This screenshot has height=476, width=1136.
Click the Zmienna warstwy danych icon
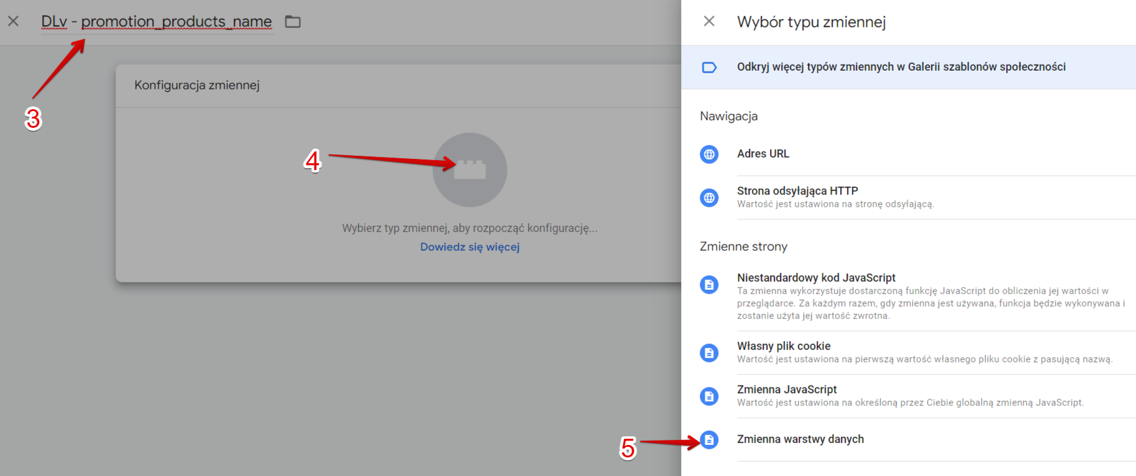(x=709, y=439)
